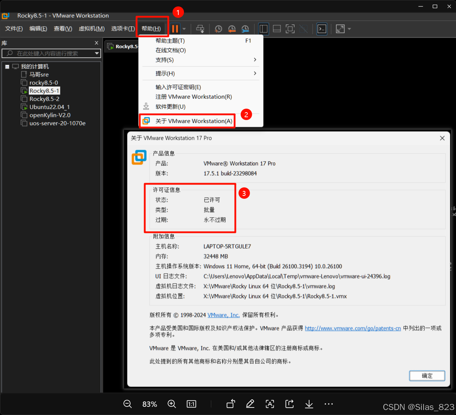Select uos-server-20-1070e virtual machine

coord(57,123)
